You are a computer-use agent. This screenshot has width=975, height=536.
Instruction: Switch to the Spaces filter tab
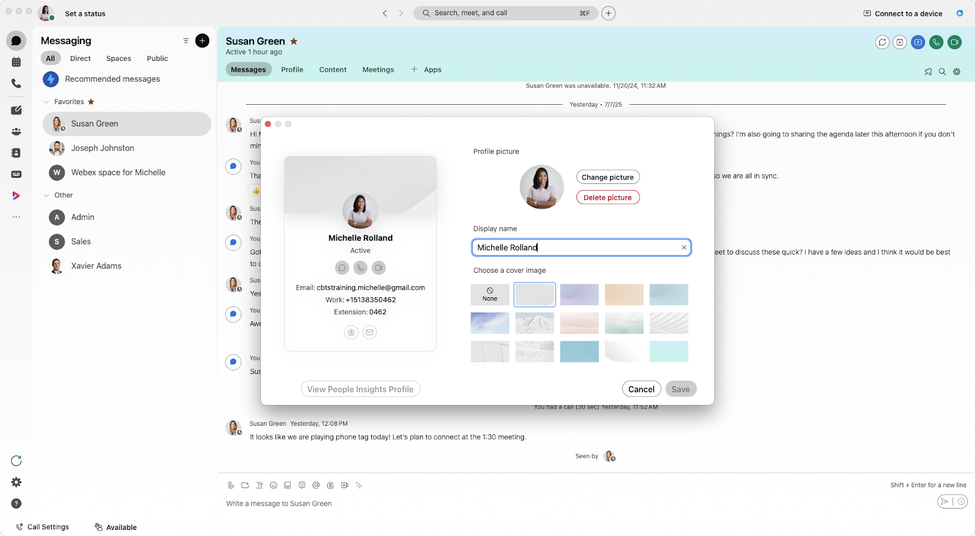tap(119, 58)
